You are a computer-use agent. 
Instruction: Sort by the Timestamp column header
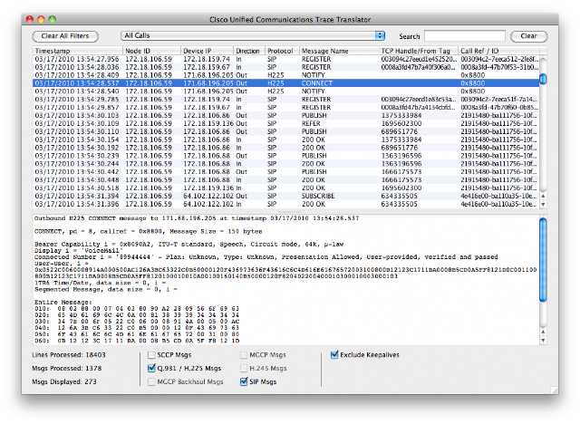(x=78, y=51)
